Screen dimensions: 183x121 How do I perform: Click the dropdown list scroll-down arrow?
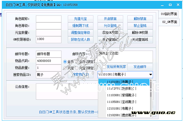pyautogui.click(x=151, y=116)
